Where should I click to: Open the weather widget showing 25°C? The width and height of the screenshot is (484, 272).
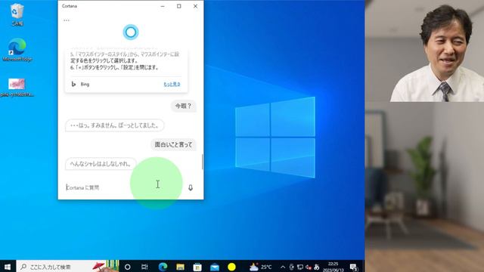261,267
